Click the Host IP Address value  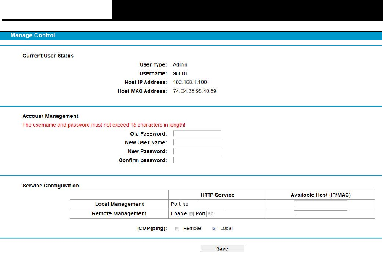click(x=190, y=82)
